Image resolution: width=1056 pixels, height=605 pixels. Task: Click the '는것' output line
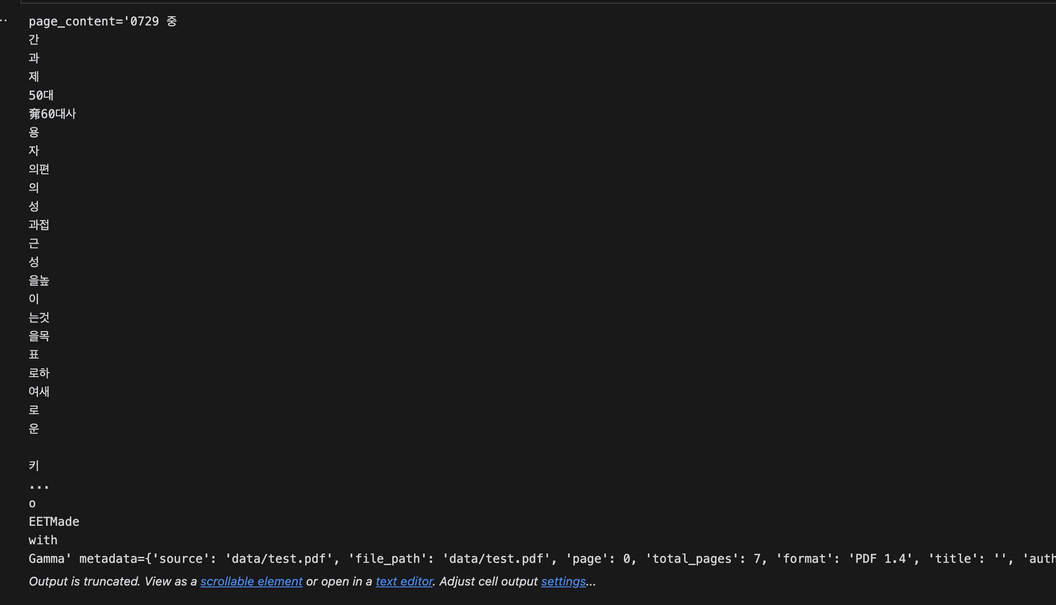click(39, 318)
